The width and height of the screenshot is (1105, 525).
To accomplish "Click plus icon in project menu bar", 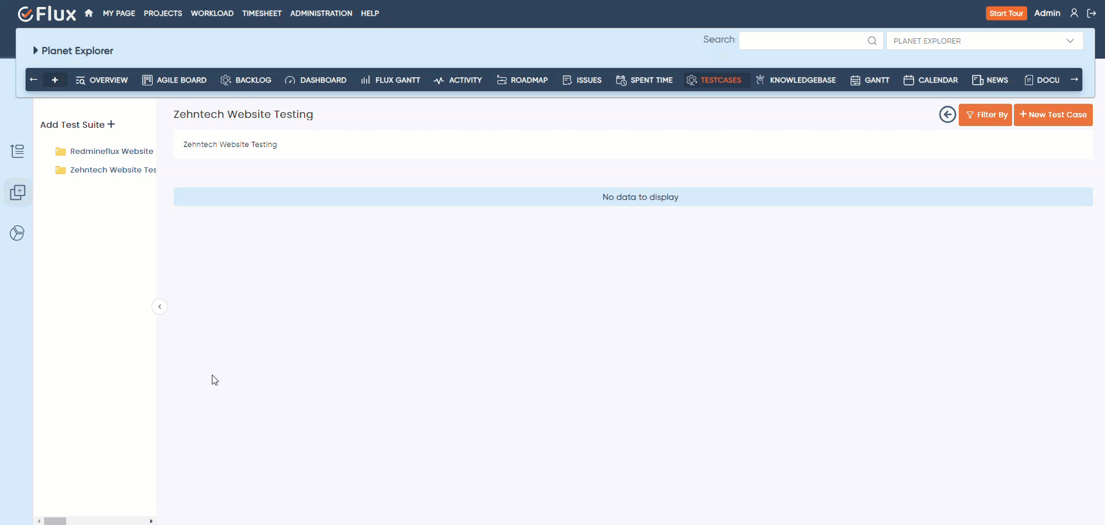I will (x=55, y=80).
